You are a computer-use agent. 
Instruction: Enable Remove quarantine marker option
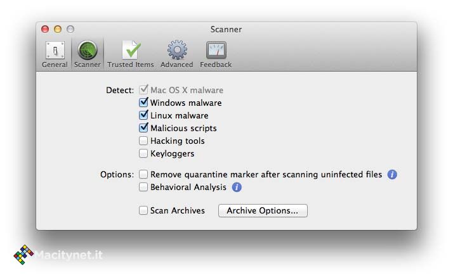tap(144, 174)
